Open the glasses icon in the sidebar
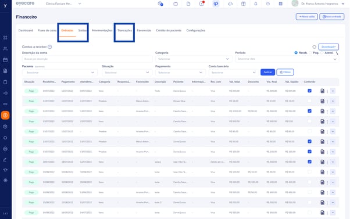 [x=5, y=104]
